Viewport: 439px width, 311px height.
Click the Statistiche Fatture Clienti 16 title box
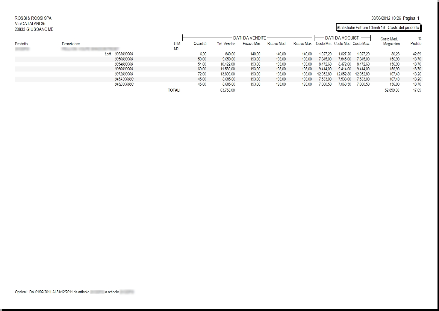[379, 28]
